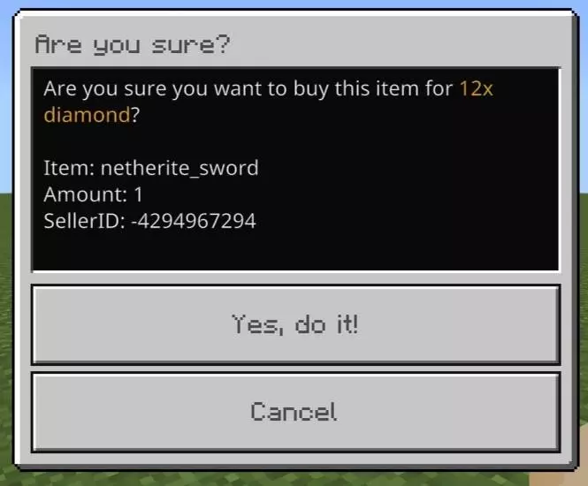Click the grass ground below the dialog
This screenshot has height=486, width=588.
point(263,479)
